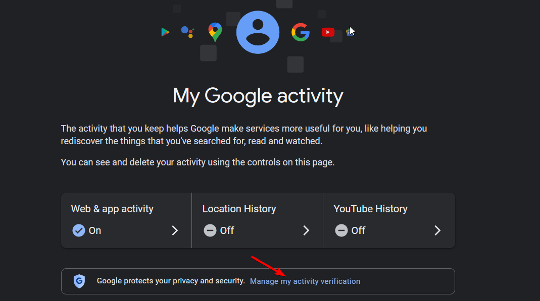The image size is (540, 301).
Task: Open Manage my activity verification link
Action: click(305, 281)
